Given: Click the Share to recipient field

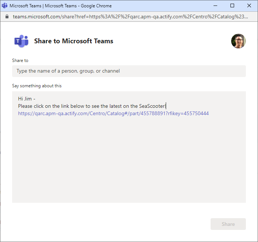Looking at the screenshot, I should click(129, 71).
